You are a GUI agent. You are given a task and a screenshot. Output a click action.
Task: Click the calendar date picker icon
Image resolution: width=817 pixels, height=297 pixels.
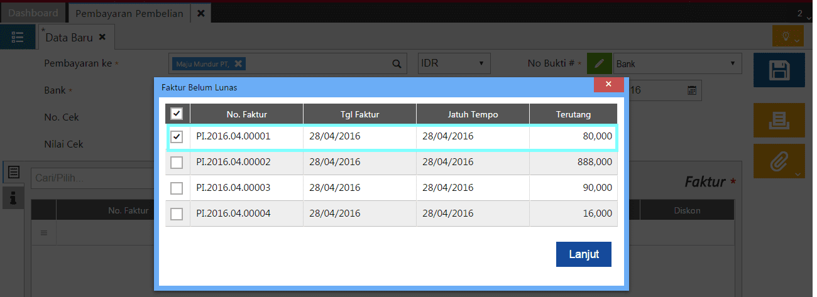(691, 90)
